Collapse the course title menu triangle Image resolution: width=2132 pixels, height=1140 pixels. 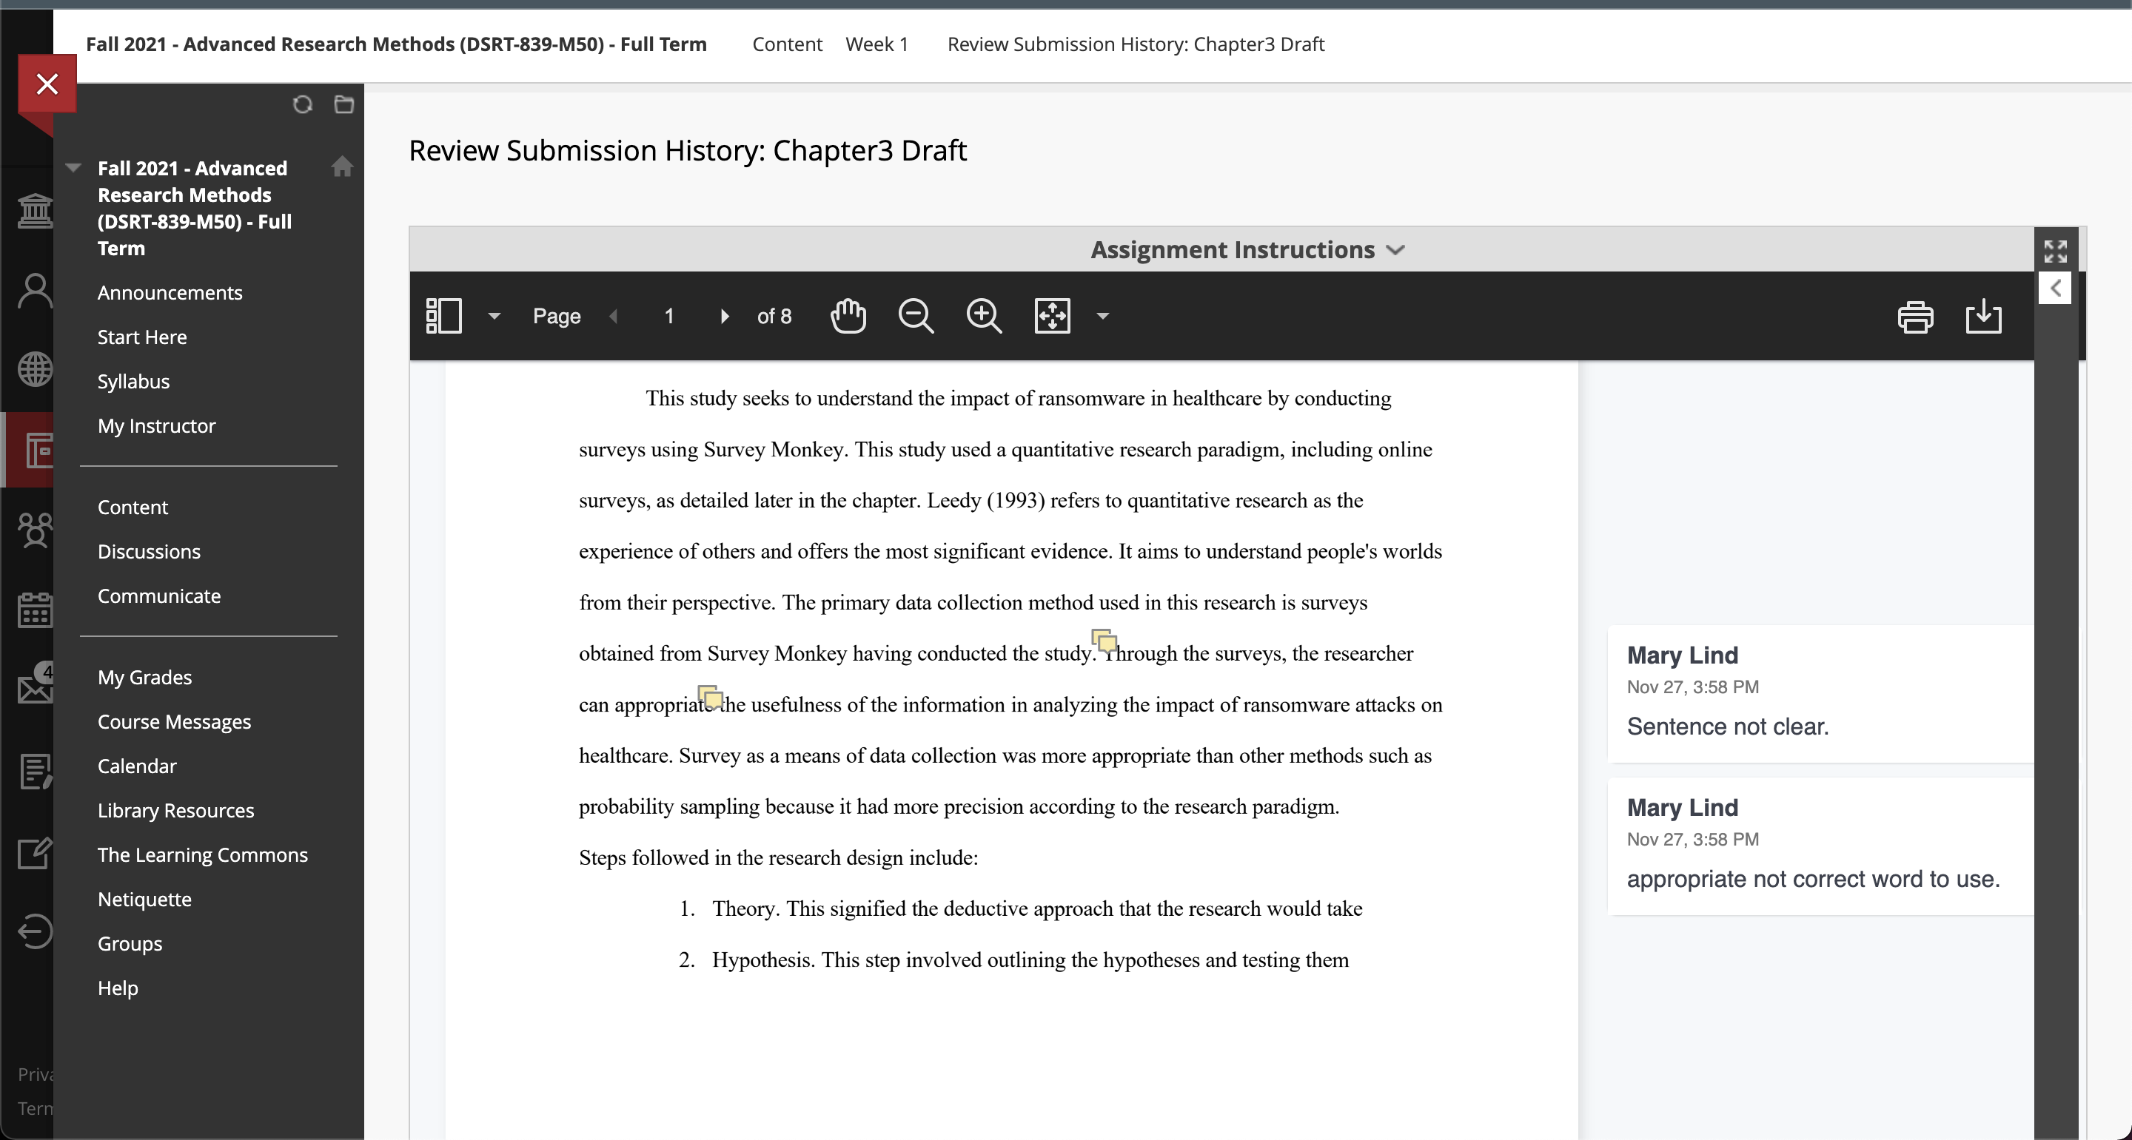point(74,168)
